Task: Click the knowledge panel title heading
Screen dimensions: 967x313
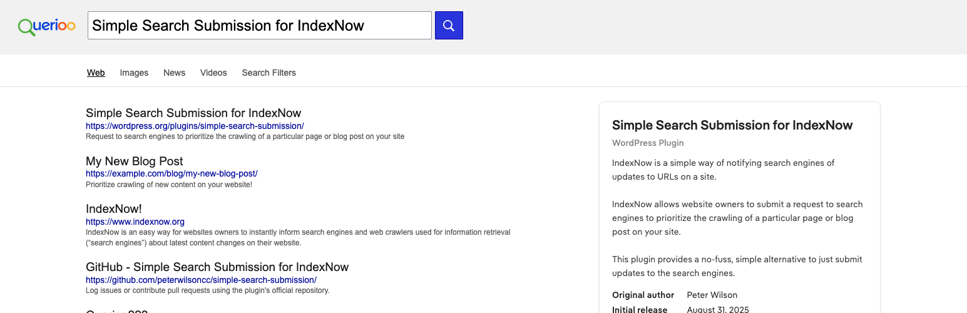Action: [x=732, y=125]
